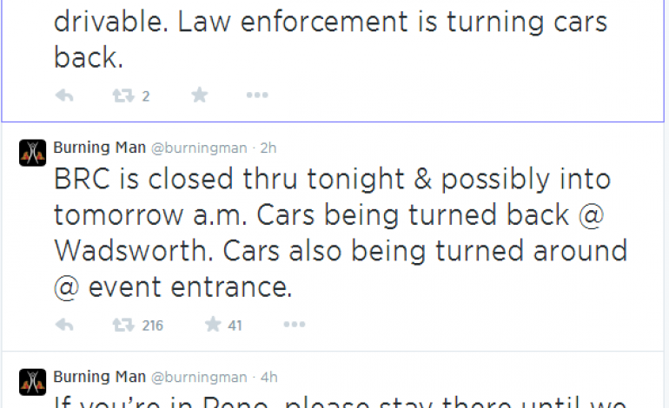This screenshot has height=408, width=669.
Task: Open the 4h timestamp permalink
Action: [x=268, y=377]
